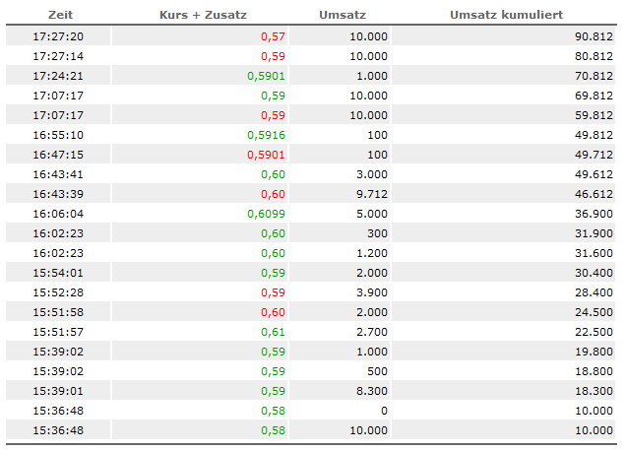Click the 0,6099 price entry
Image resolution: width=625 pixels, height=451 pixels.
point(267,214)
